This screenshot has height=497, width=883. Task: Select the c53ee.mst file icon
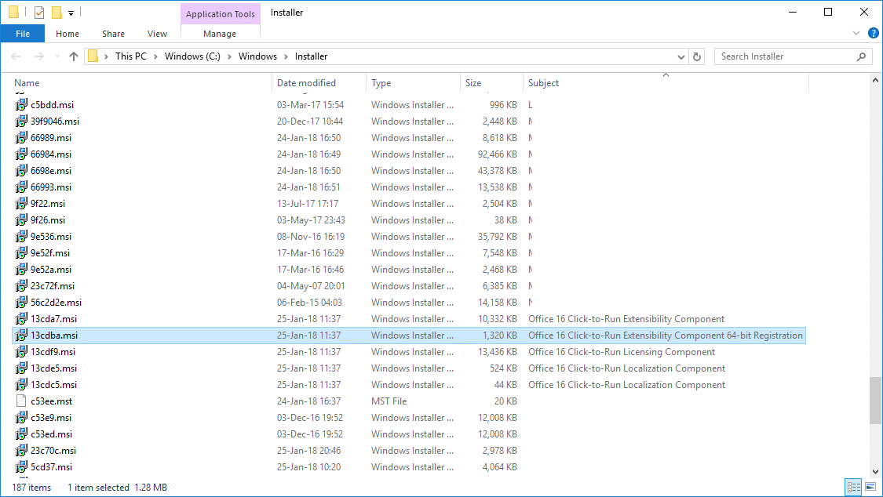coord(21,401)
